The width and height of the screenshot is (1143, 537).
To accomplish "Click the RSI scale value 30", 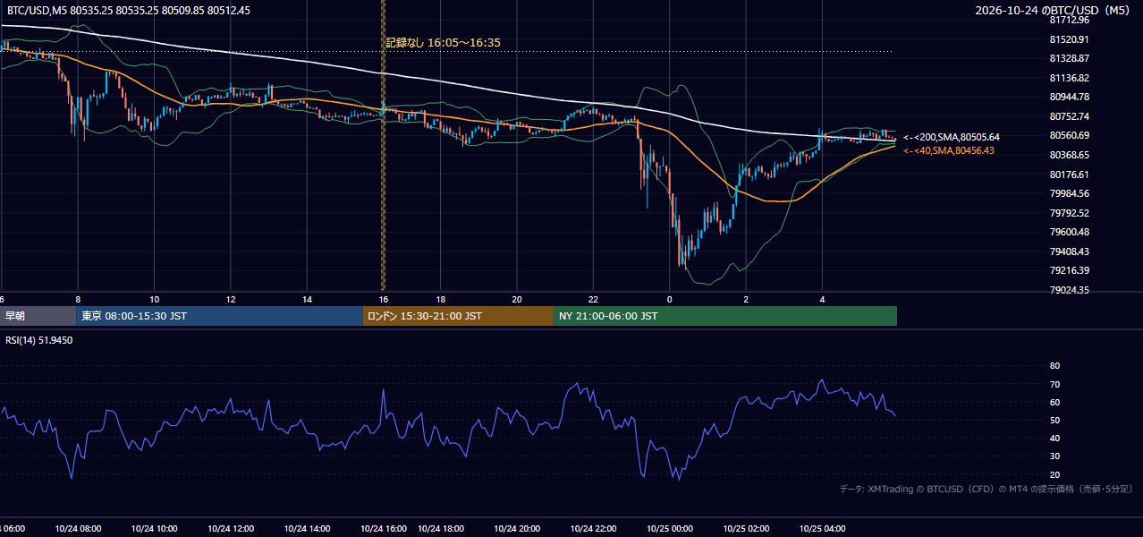I will point(1054,456).
